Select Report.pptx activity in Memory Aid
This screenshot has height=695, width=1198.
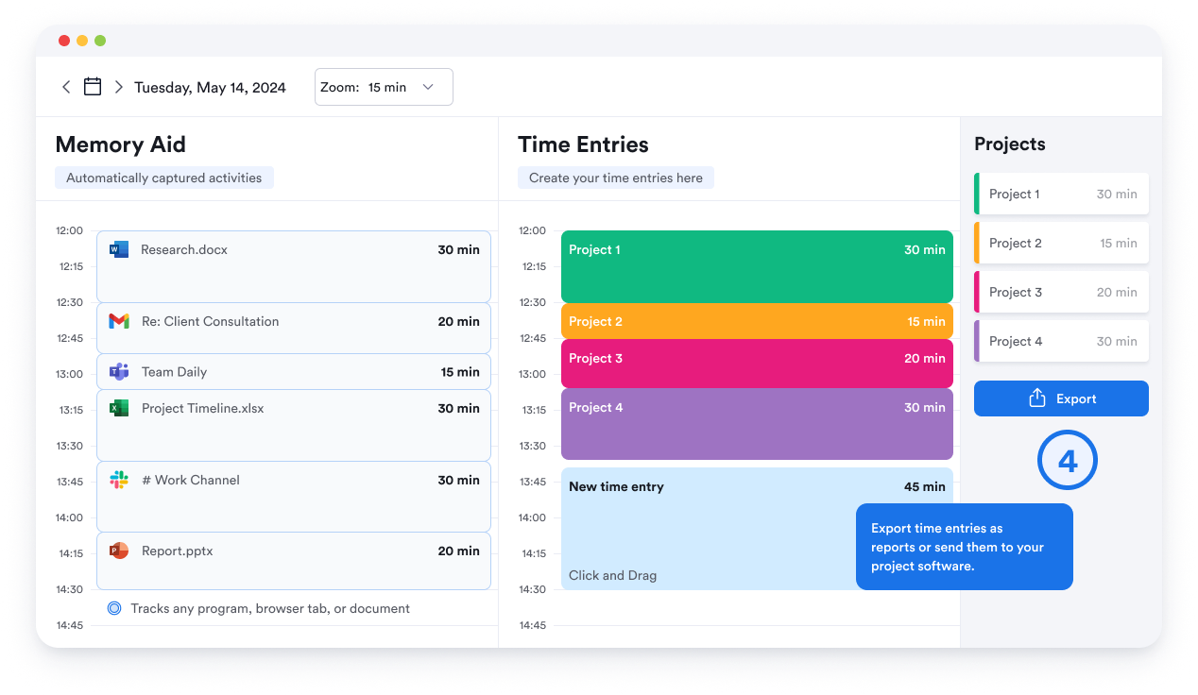point(294,561)
